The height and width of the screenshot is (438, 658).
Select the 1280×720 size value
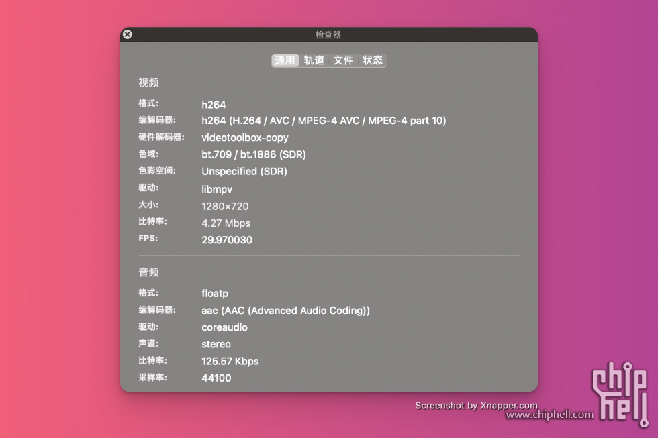(x=224, y=206)
